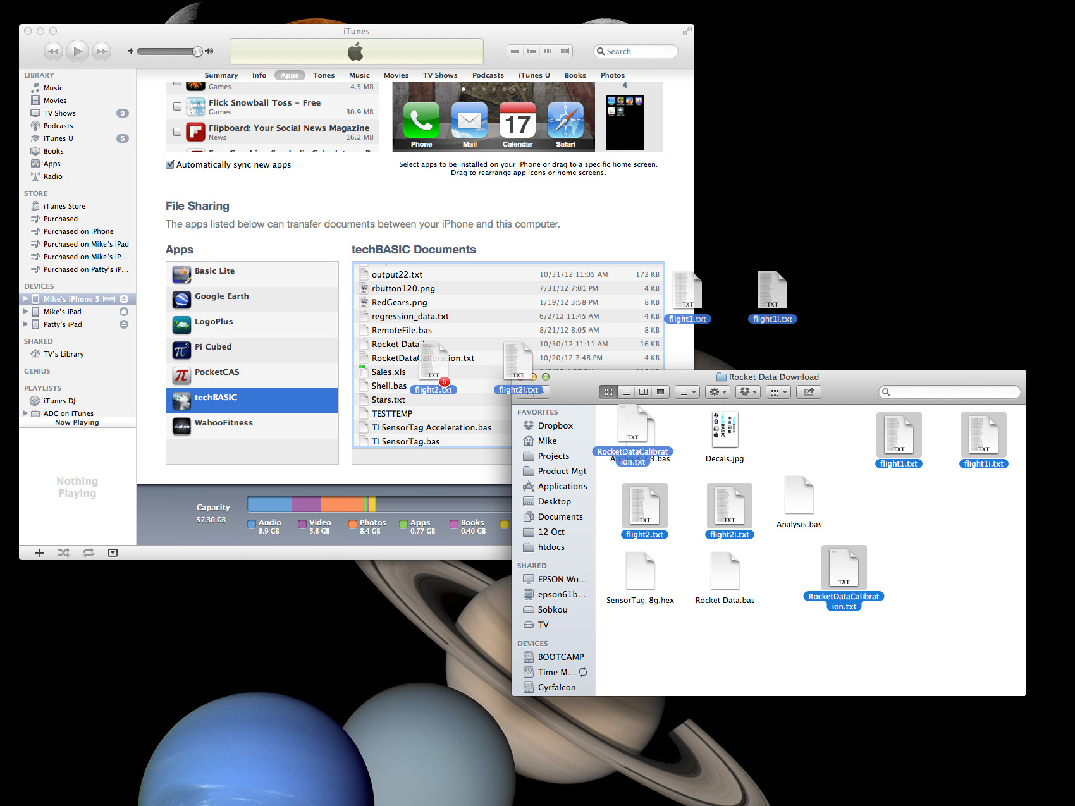Select Pi Cubed in File Sharing apps
Image resolution: width=1075 pixels, height=806 pixels.
tap(252, 350)
